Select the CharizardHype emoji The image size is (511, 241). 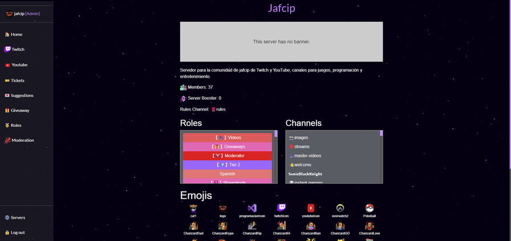click(x=222, y=226)
